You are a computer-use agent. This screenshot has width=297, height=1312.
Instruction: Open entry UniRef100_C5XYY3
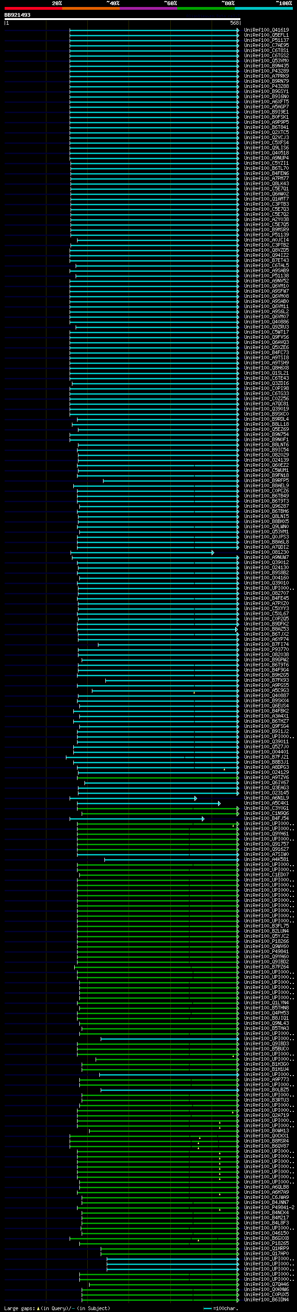coord(266,609)
